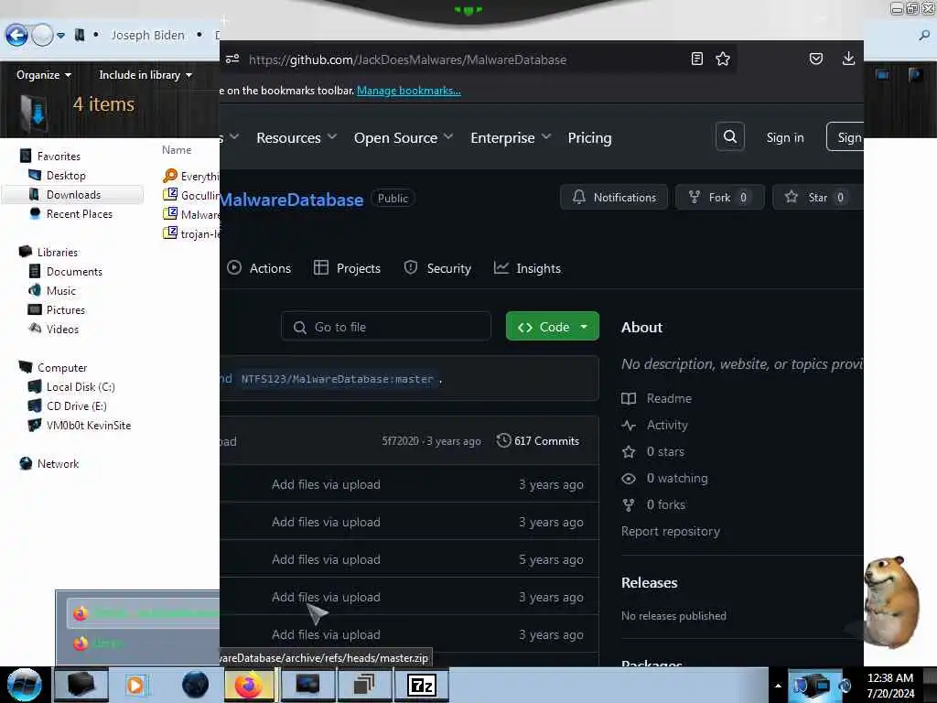Image resolution: width=937 pixels, height=703 pixels.
Task: Open the Firefox downloads arrow icon
Action: 848,59
